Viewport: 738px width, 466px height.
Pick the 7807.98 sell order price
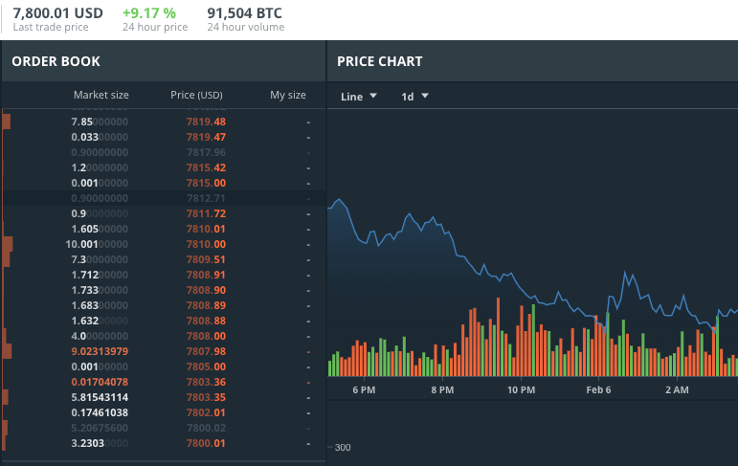[206, 351]
